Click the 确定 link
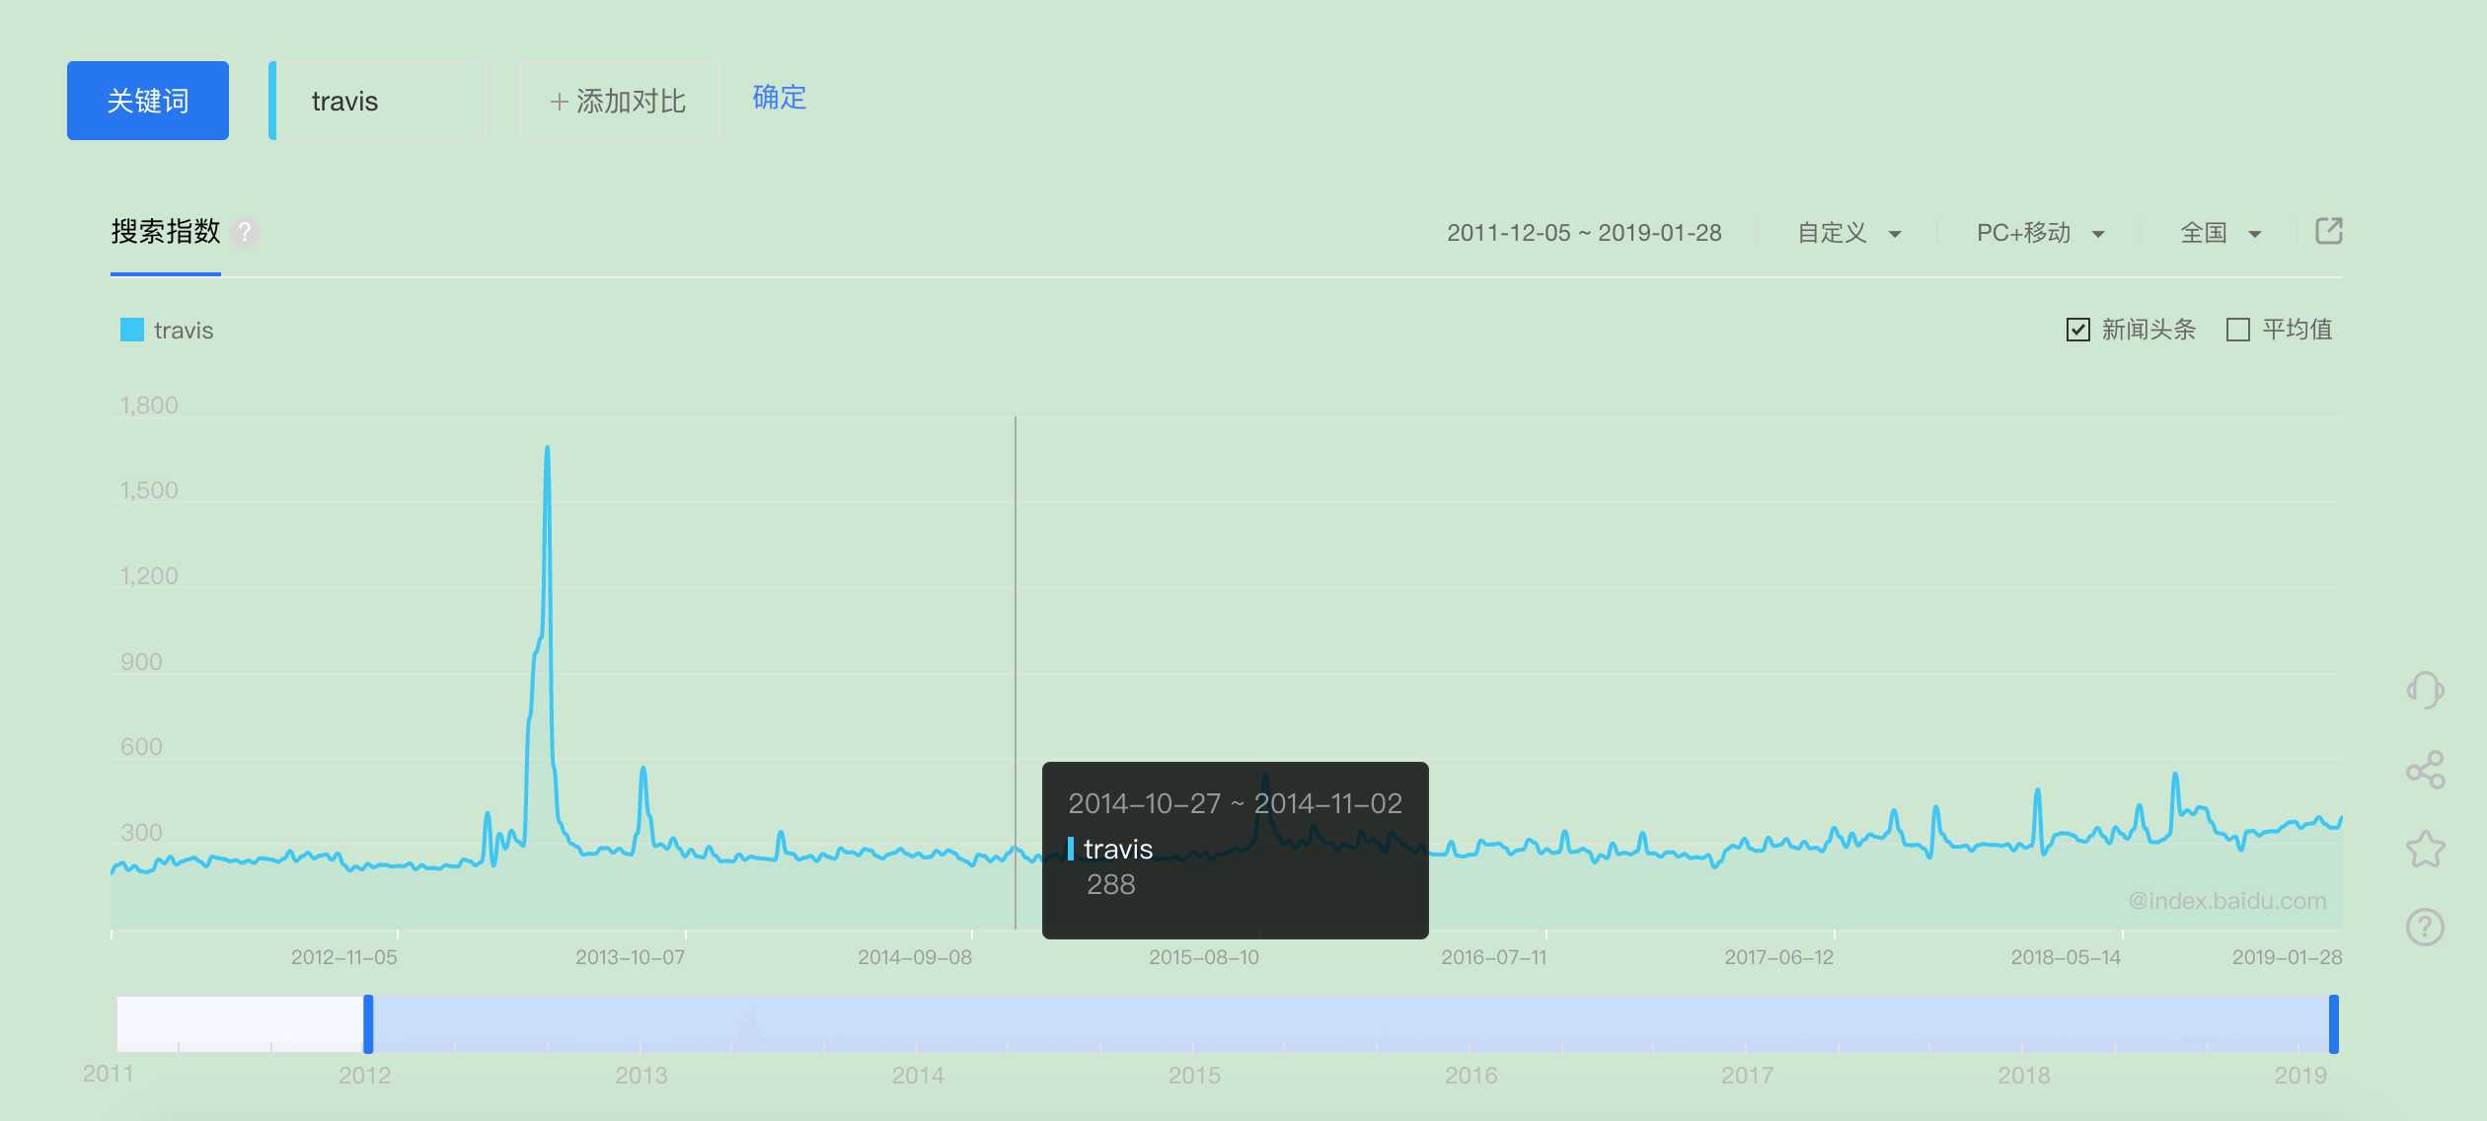The height and width of the screenshot is (1121, 2487). pyautogui.click(x=779, y=98)
